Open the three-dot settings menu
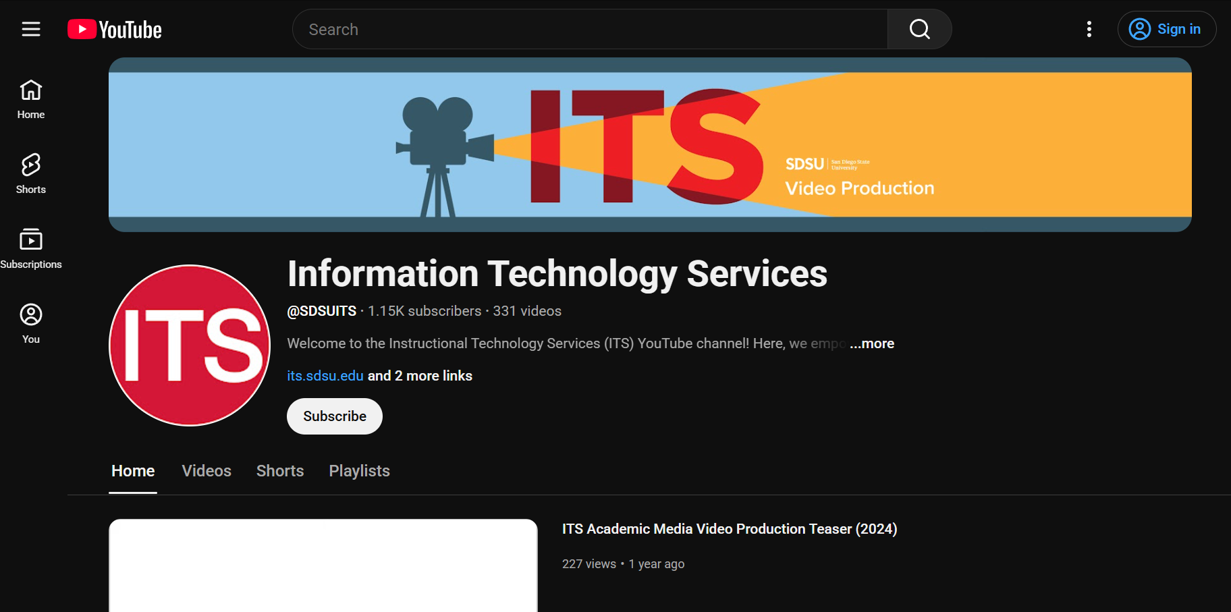 pyautogui.click(x=1089, y=29)
